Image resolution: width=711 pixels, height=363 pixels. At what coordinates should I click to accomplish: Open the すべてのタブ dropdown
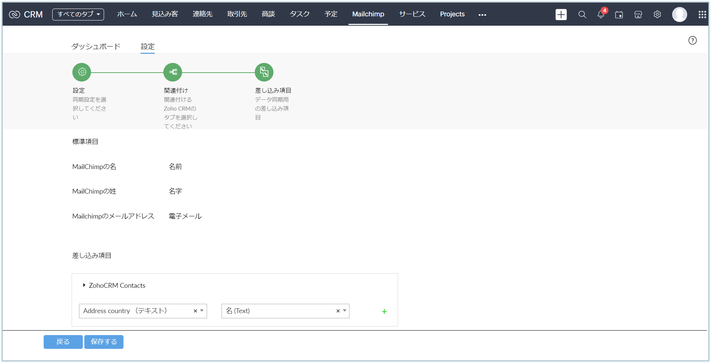78,15
